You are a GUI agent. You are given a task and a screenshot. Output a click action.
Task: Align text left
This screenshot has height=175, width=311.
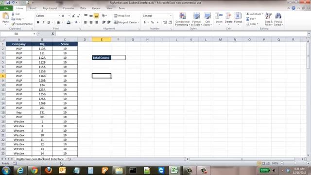coord(86,22)
